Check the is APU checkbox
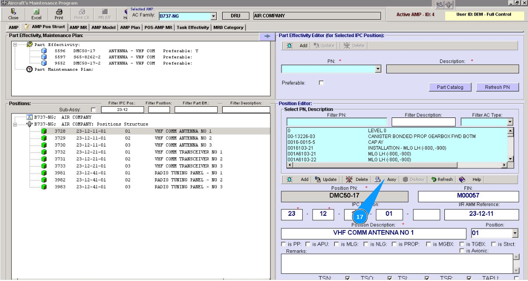Viewport: 528px width, 281px height. [308, 244]
